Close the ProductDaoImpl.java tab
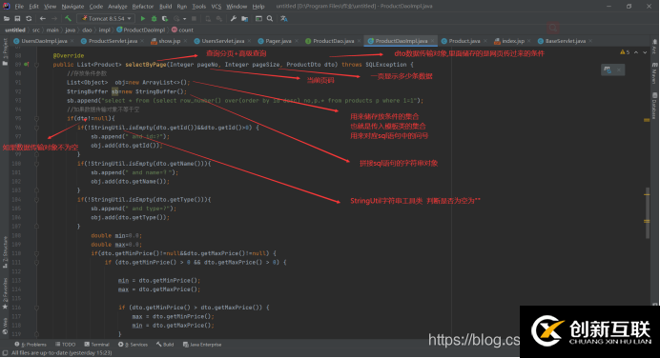The image size is (660, 358). pos(432,41)
